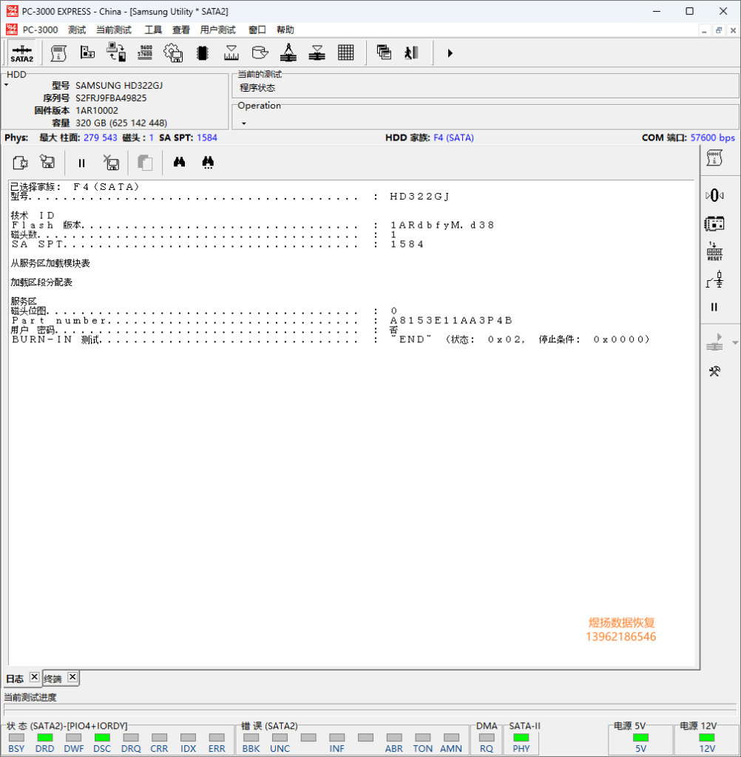The width and height of the screenshot is (741, 757).
Task: Click the serial number S2FRJ9FBA49825
Action: pyautogui.click(x=111, y=98)
